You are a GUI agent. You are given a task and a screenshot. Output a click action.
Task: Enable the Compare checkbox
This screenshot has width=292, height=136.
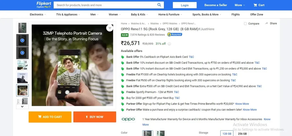245,24
